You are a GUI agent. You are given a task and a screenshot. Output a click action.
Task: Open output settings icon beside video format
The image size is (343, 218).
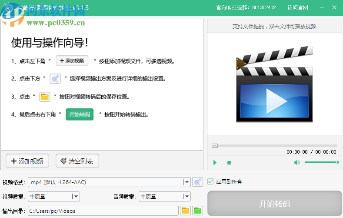pos(198,182)
